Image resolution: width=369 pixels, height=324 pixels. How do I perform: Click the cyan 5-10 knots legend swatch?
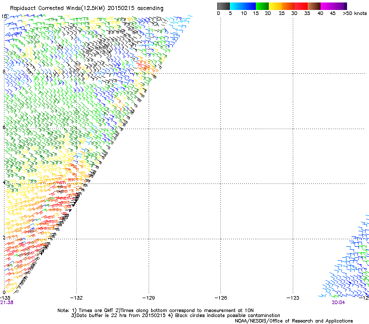pos(236,6)
